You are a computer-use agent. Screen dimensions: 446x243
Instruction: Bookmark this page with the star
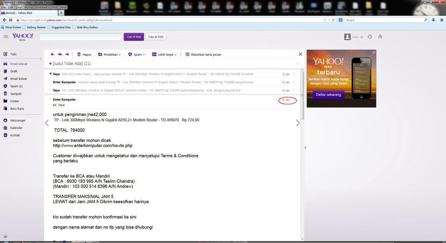[x=325, y=20]
